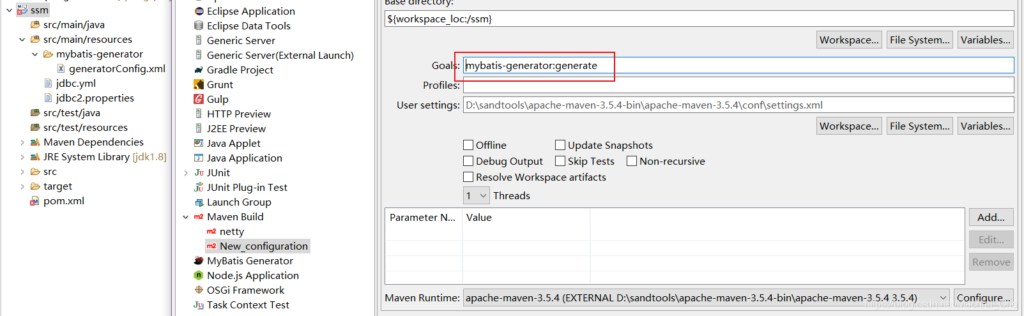Viewport: 1024px width, 316px height.
Task: Click File System button under User settings
Action: pos(920,126)
